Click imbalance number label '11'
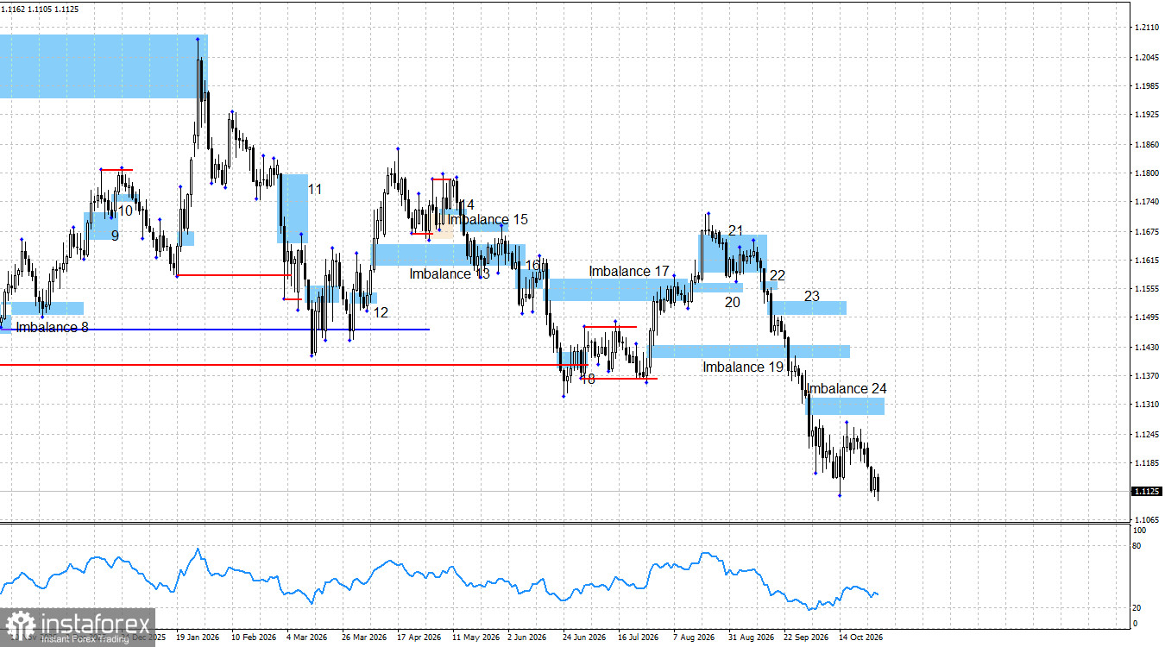Screen dimensions: 1165x647 315,189
